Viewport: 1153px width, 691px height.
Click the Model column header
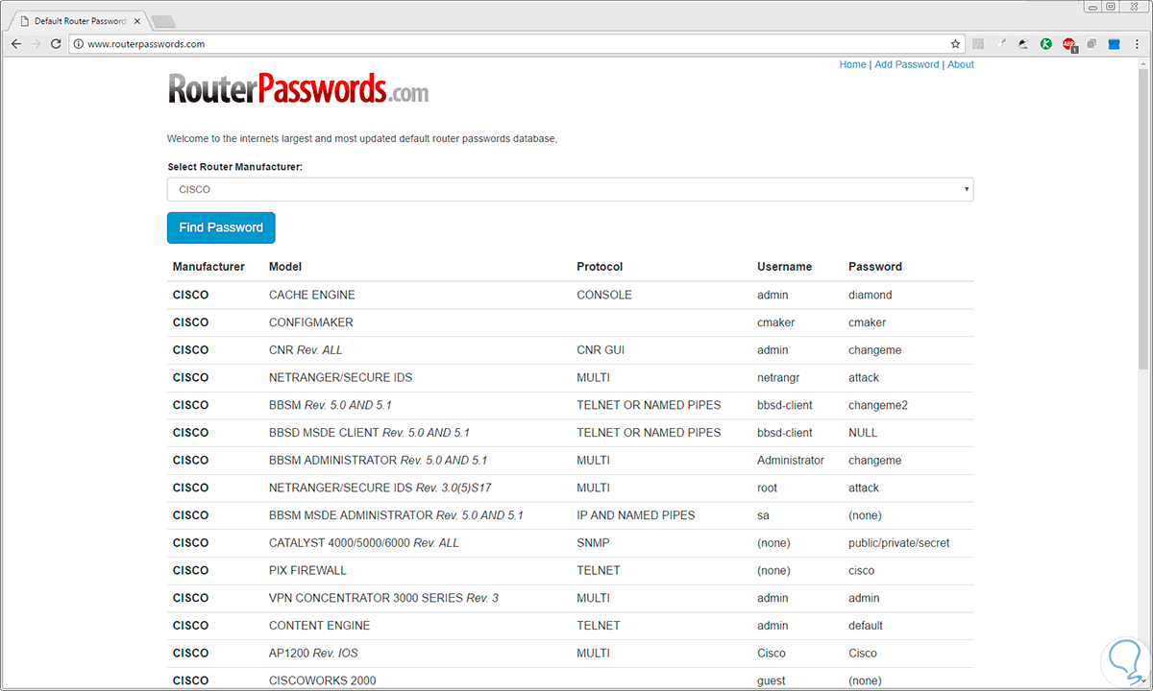pyautogui.click(x=285, y=267)
